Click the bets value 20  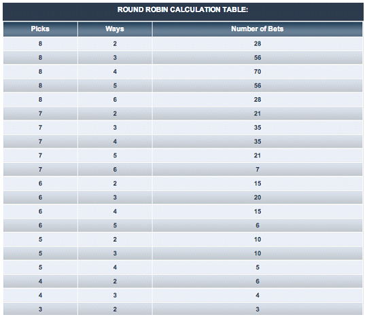[x=257, y=198]
